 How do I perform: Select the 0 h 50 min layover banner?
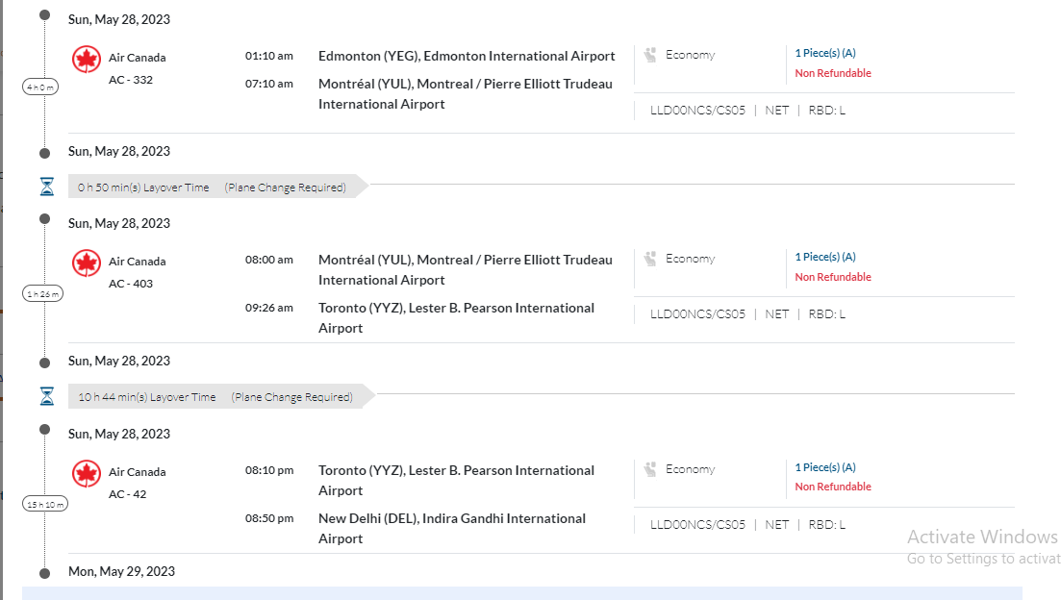(x=212, y=187)
